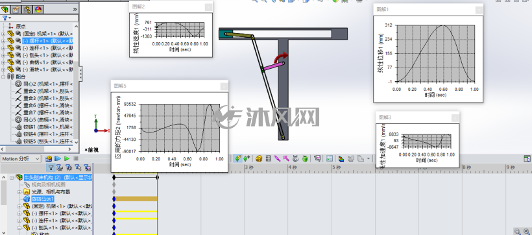Click the Gravity apple icon
Viewport: 532px width, 235px height.
pyautogui.click(x=305, y=158)
